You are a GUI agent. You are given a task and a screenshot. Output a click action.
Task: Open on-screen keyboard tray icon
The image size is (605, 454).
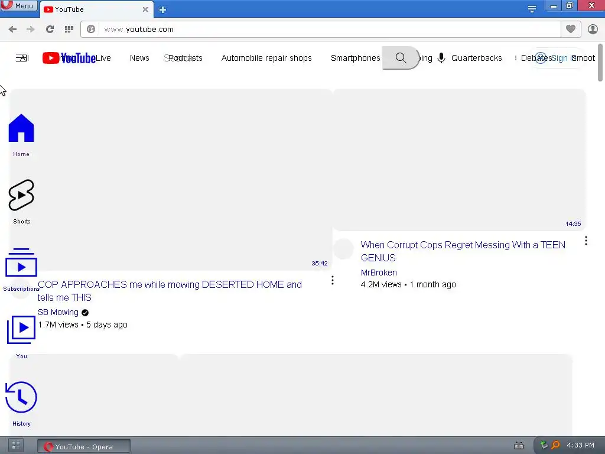[x=519, y=446]
